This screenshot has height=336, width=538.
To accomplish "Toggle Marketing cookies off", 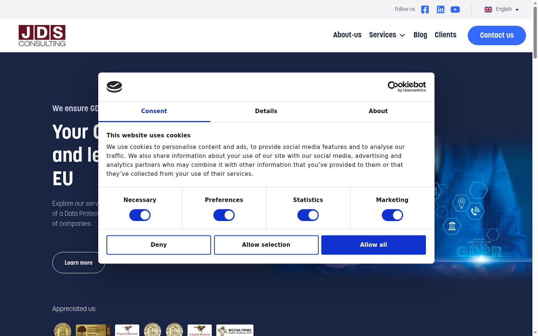I will [x=392, y=215].
